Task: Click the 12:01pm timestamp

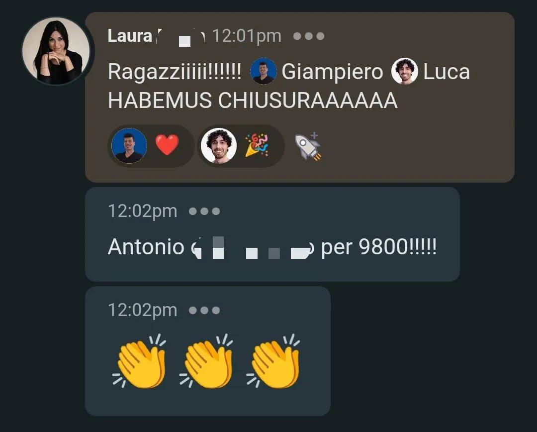Action: [x=247, y=36]
